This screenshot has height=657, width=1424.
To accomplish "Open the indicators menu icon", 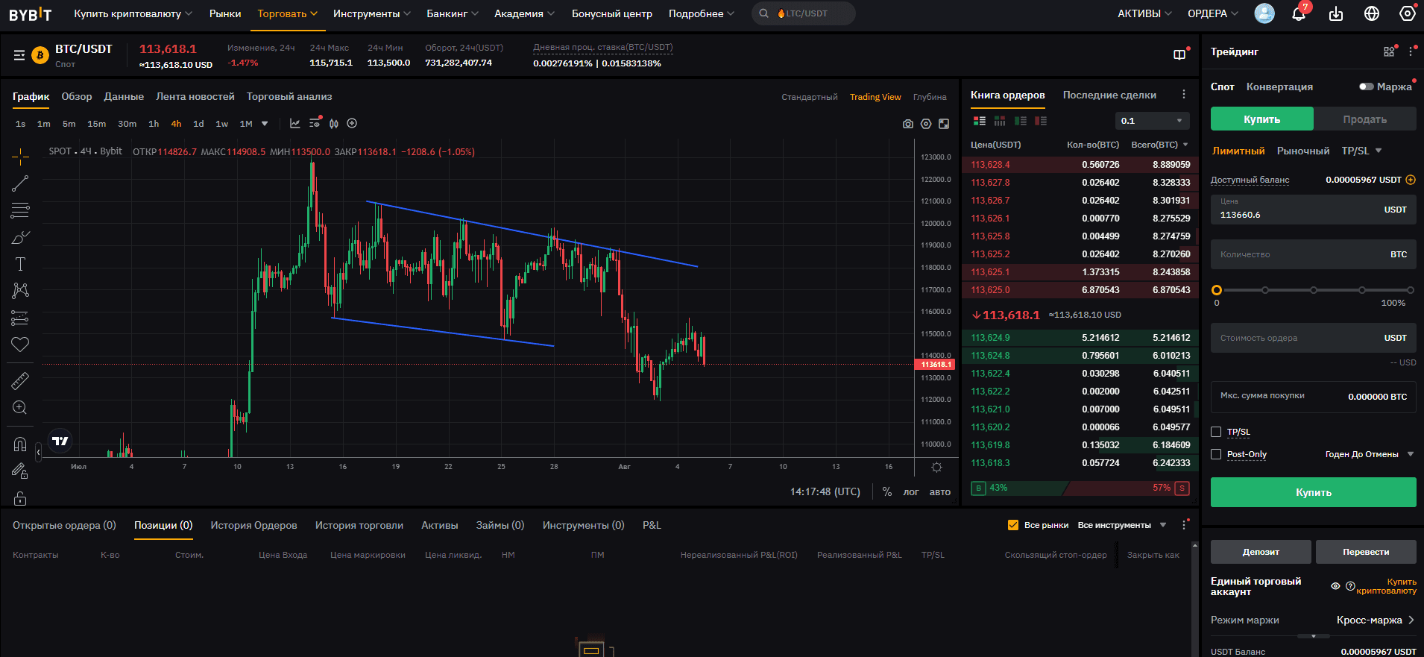I will pyautogui.click(x=295, y=123).
